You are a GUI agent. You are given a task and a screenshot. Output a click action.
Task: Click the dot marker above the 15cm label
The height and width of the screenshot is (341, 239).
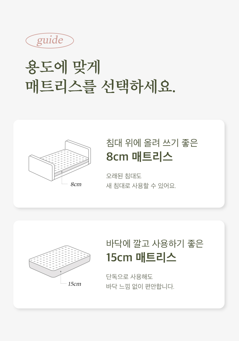(61, 271)
